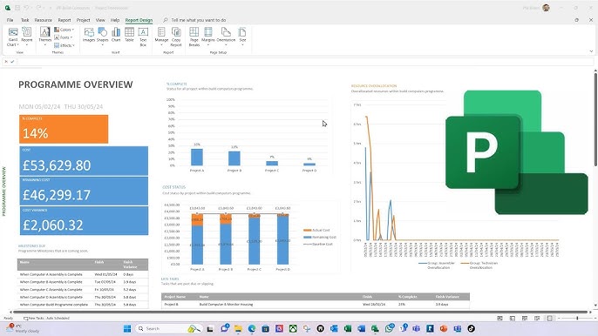
Task: Switch to the Resource tab
Action: pyautogui.click(x=43, y=20)
